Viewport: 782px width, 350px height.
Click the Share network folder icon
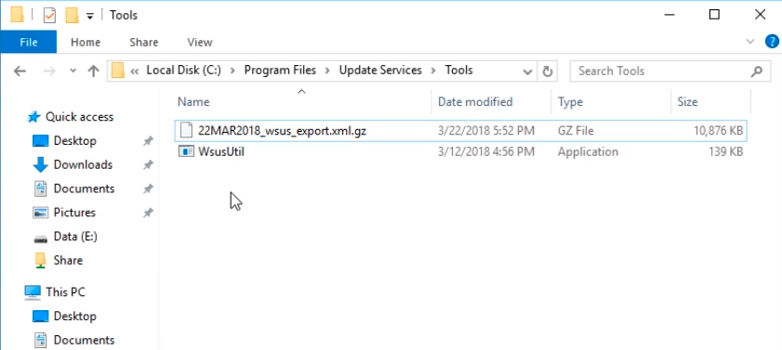point(40,260)
